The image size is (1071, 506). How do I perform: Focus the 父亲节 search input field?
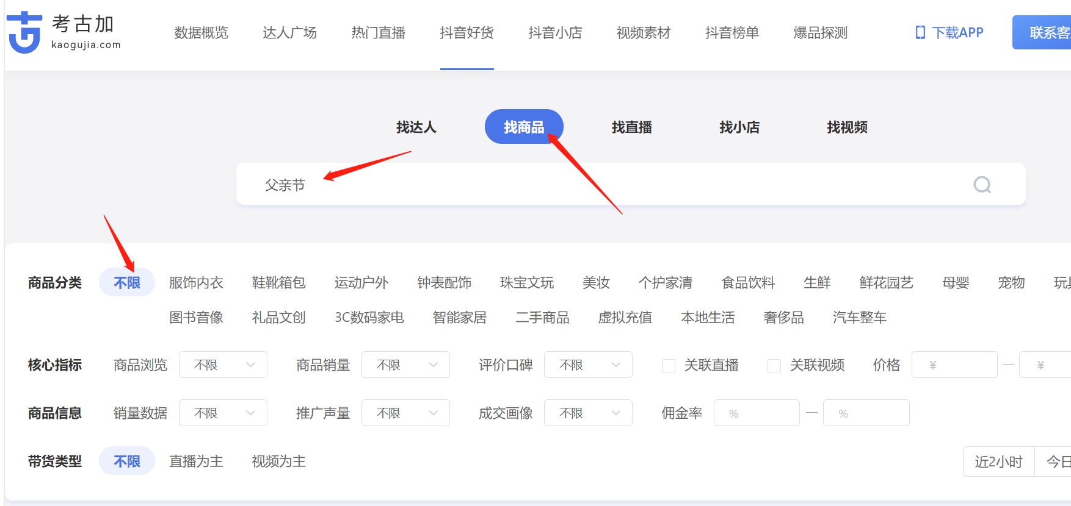(631, 184)
